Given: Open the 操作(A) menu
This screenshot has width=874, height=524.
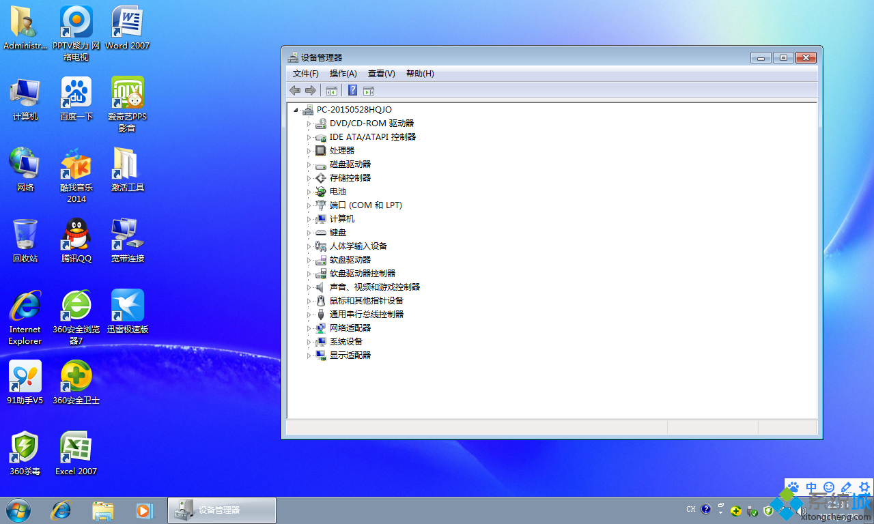Looking at the screenshot, I should coord(343,74).
